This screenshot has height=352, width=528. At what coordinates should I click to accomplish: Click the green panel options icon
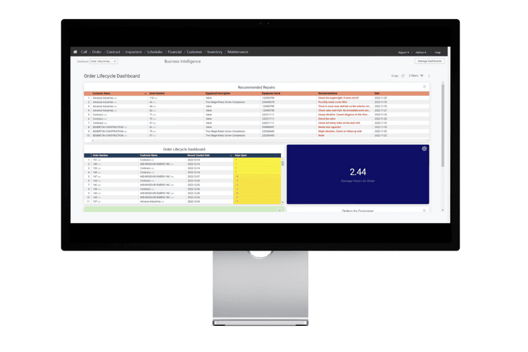(x=279, y=210)
